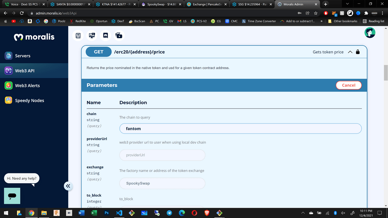
Task: Open the tab search dropdown arrow
Action: 347,4
